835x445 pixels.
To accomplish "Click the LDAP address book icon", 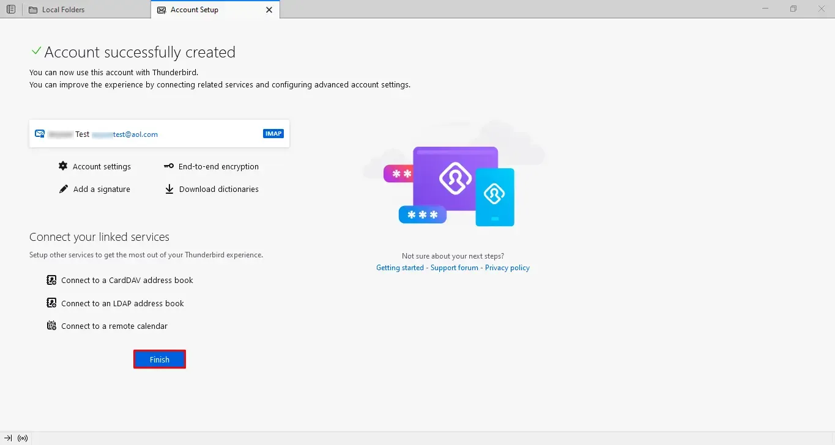I will [52, 303].
